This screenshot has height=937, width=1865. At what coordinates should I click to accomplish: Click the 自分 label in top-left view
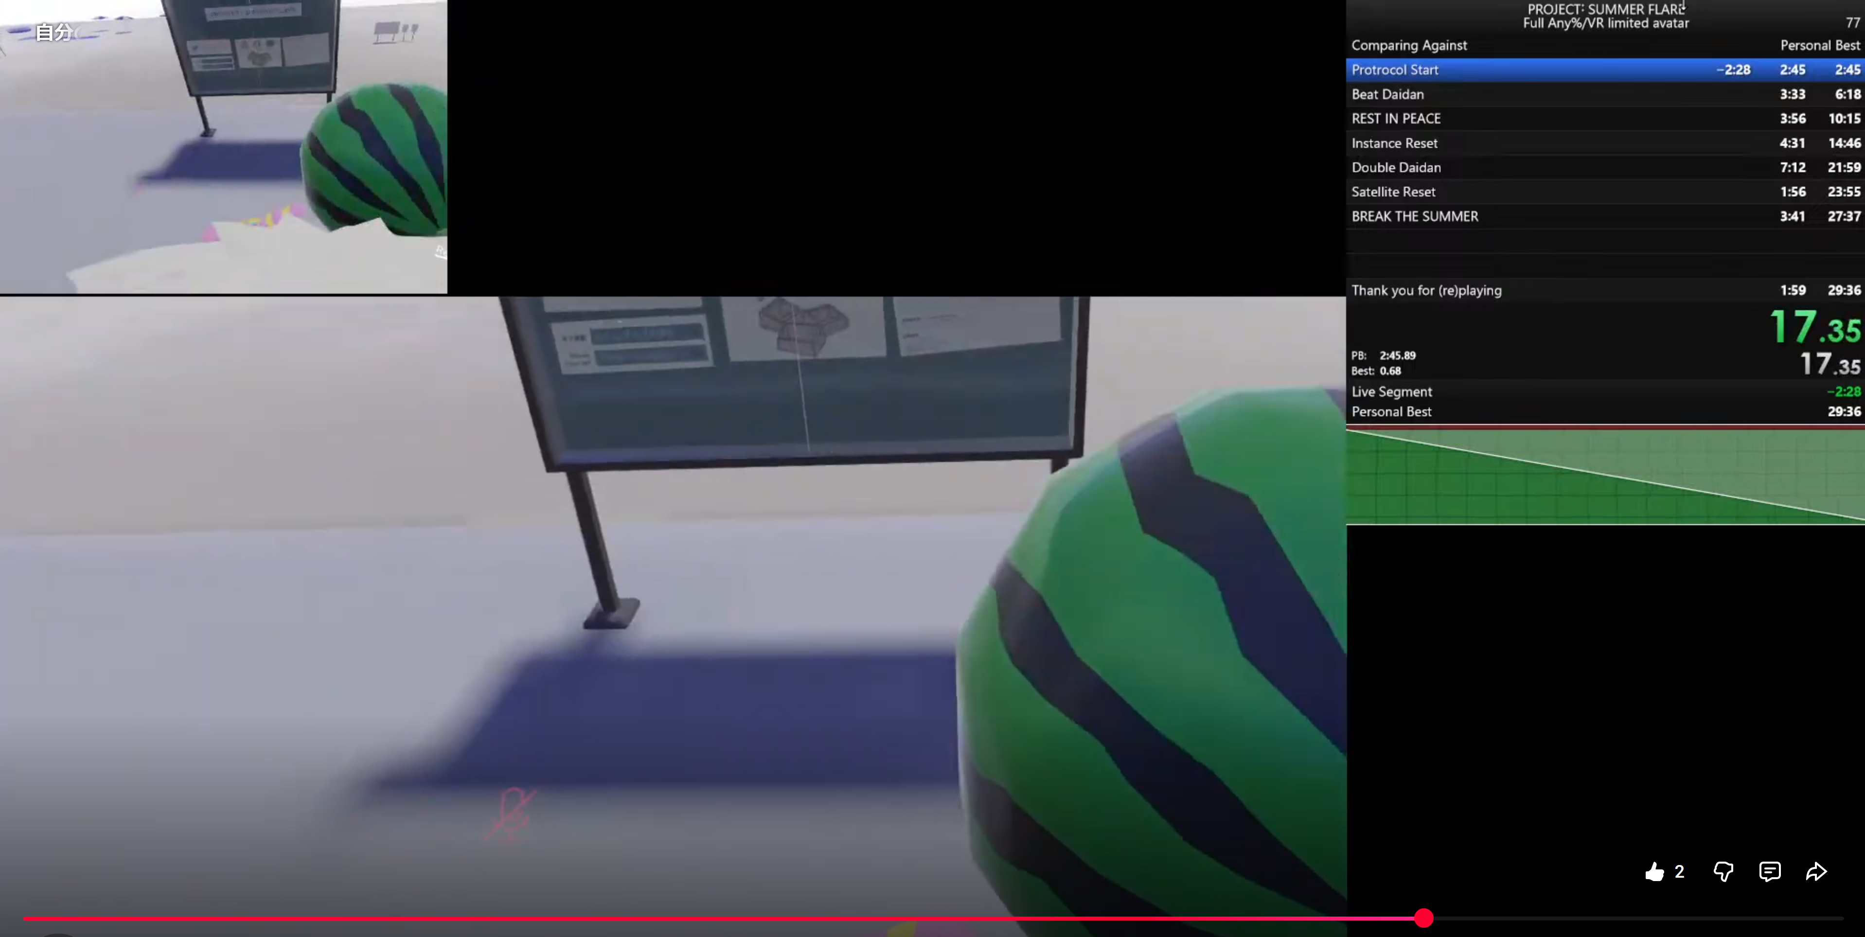pos(54,33)
